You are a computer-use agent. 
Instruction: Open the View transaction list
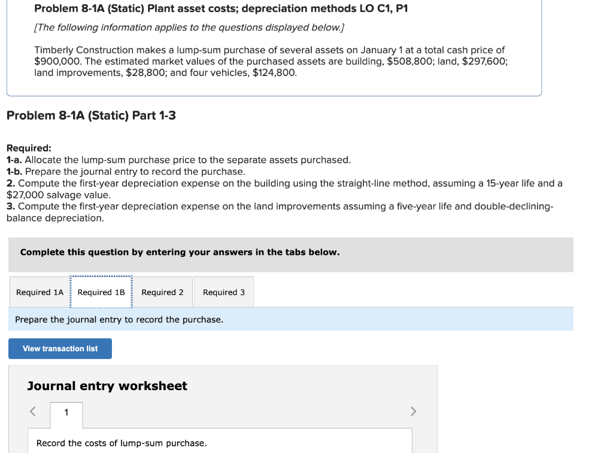[60, 348]
